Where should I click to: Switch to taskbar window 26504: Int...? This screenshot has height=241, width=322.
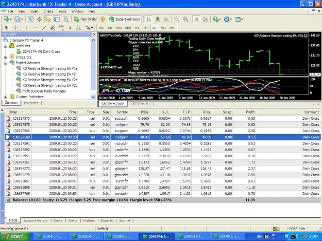(50, 236)
